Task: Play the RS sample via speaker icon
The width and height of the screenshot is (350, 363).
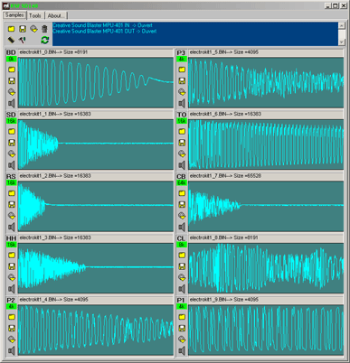Action: tap(12, 228)
